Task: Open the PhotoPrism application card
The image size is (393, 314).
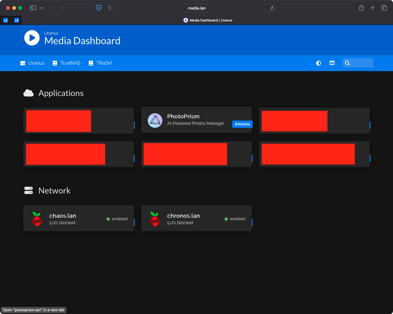Action: point(196,120)
